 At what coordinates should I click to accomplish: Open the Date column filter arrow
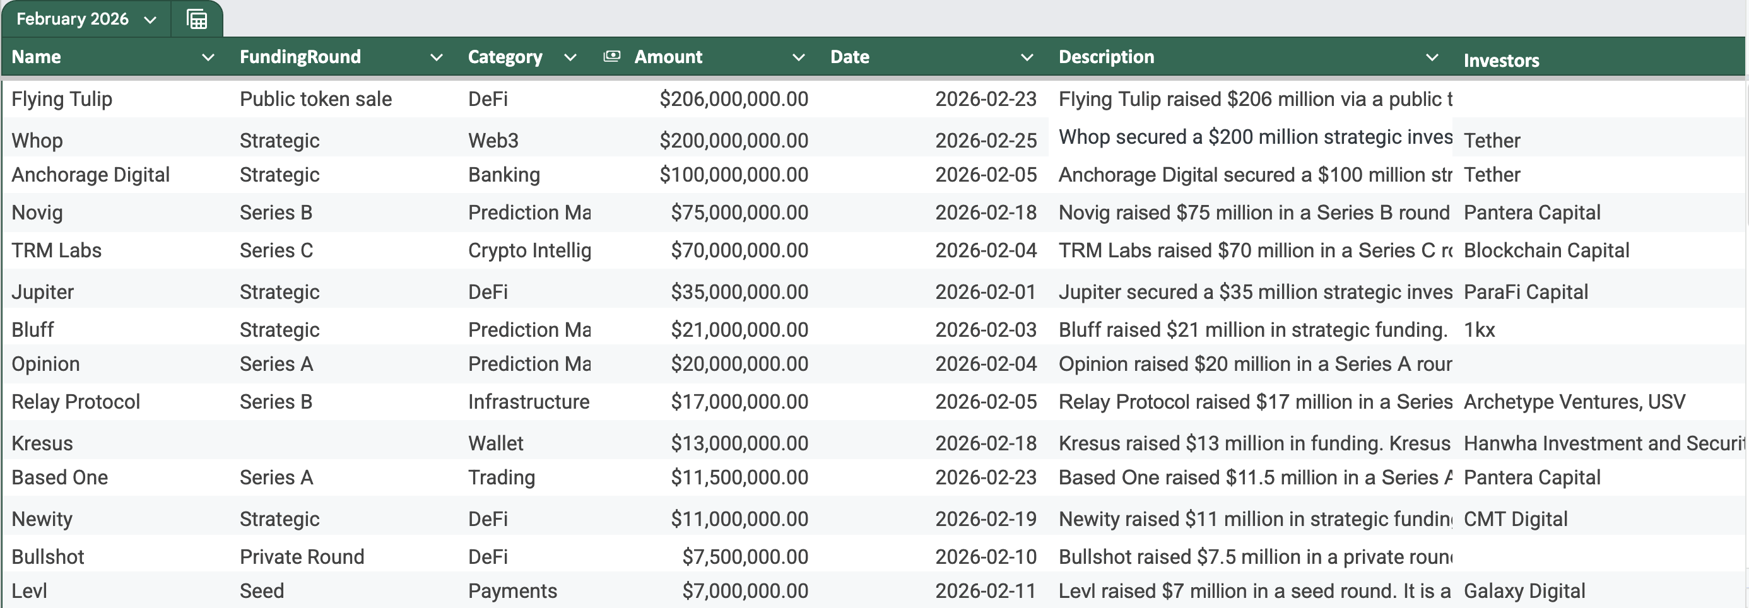[1027, 57]
